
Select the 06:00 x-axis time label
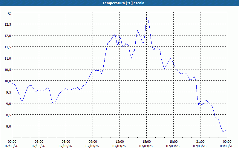[66, 142]
